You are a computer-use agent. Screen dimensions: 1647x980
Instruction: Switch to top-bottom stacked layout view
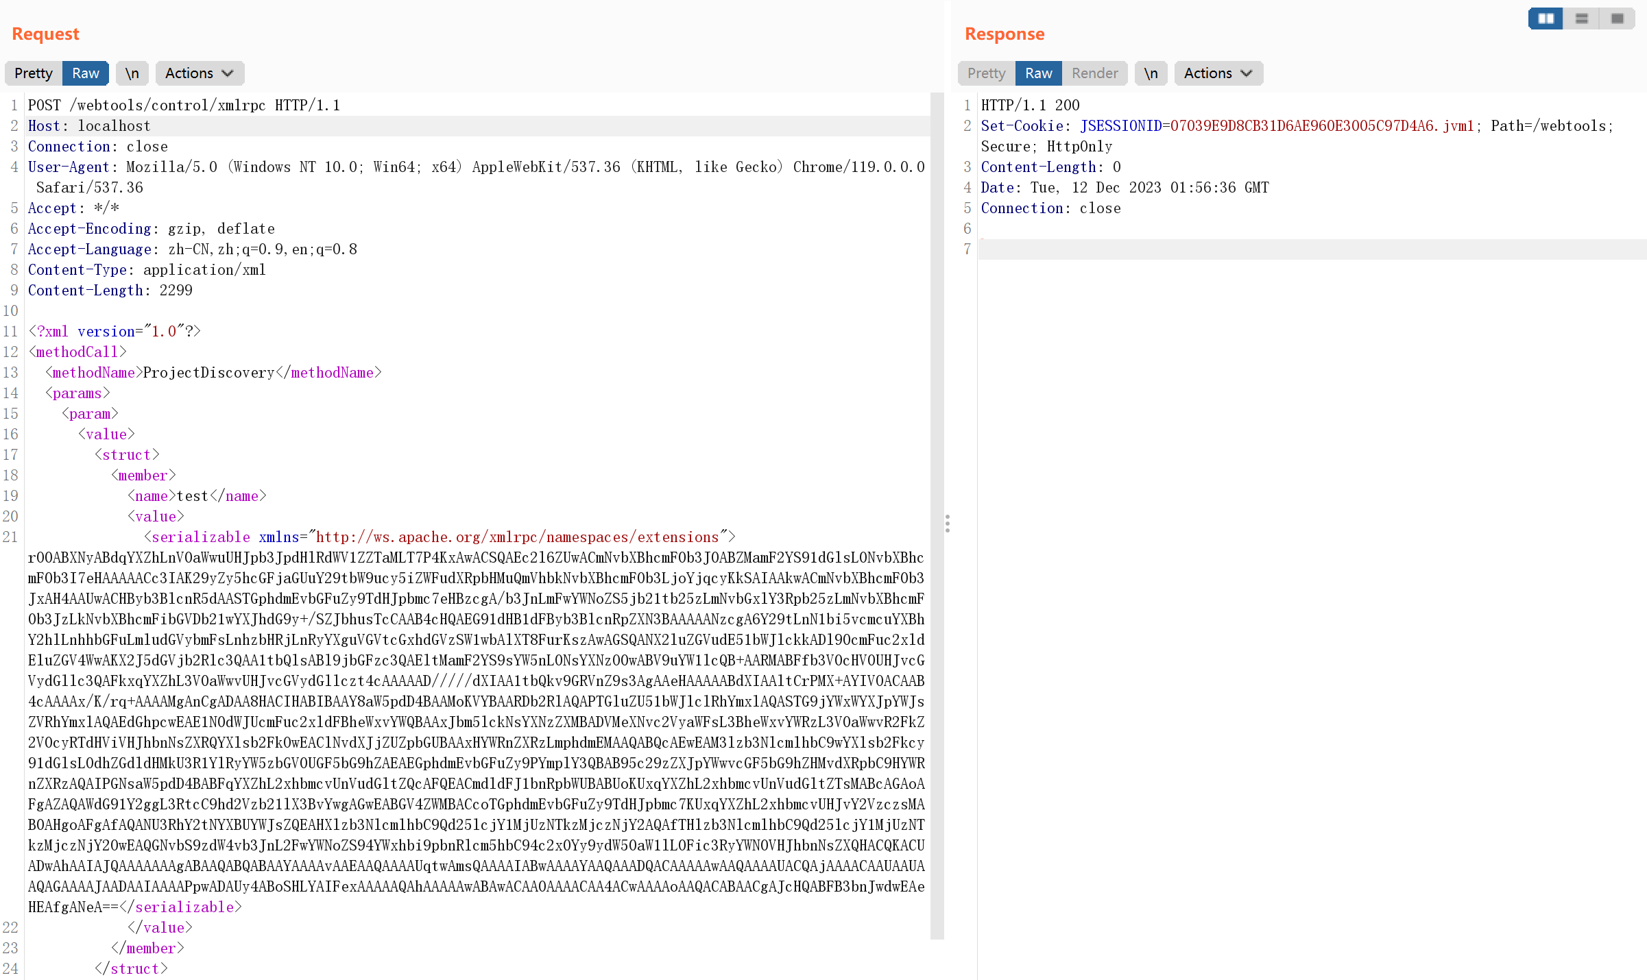tap(1581, 19)
